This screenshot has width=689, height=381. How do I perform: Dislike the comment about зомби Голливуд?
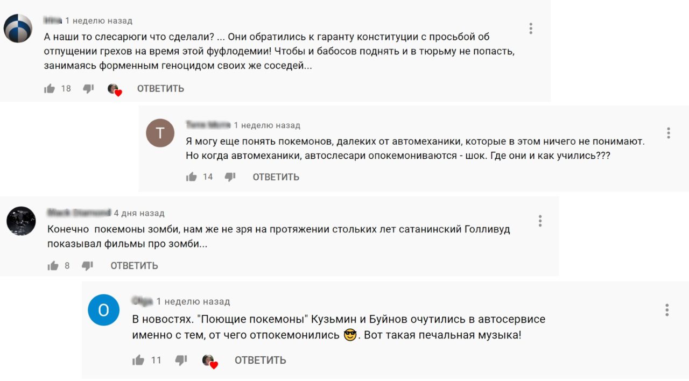(87, 265)
